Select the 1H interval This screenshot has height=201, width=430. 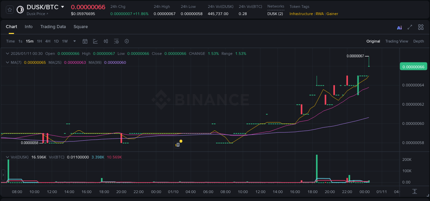click(x=39, y=41)
